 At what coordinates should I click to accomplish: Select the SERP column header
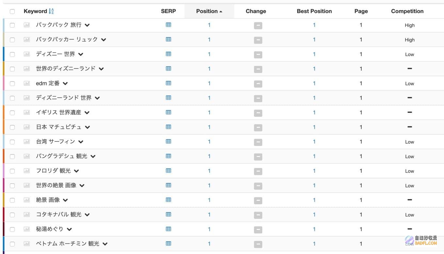pos(168,11)
